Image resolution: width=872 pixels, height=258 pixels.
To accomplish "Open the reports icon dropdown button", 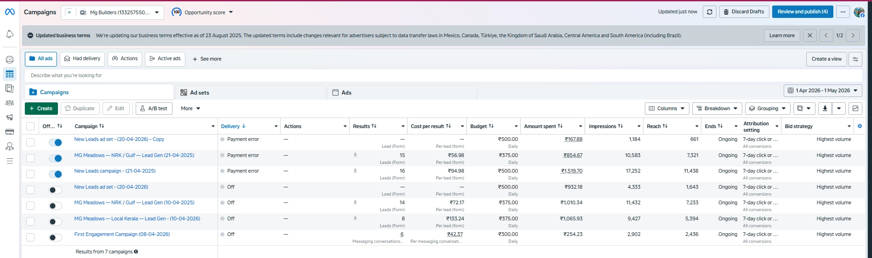I will (804, 108).
